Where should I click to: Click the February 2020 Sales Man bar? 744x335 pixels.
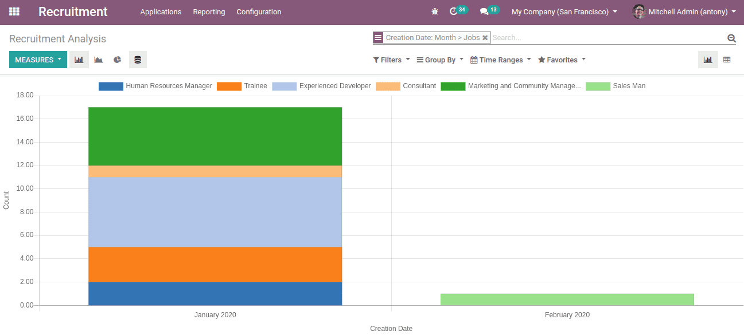click(x=567, y=299)
